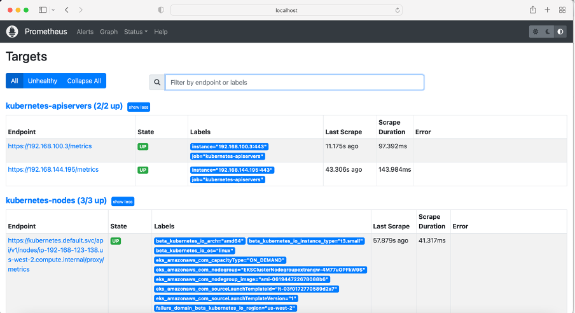This screenshot has height=313, width=575.
Task: Open the Alerts page
Action: (85, 32)
